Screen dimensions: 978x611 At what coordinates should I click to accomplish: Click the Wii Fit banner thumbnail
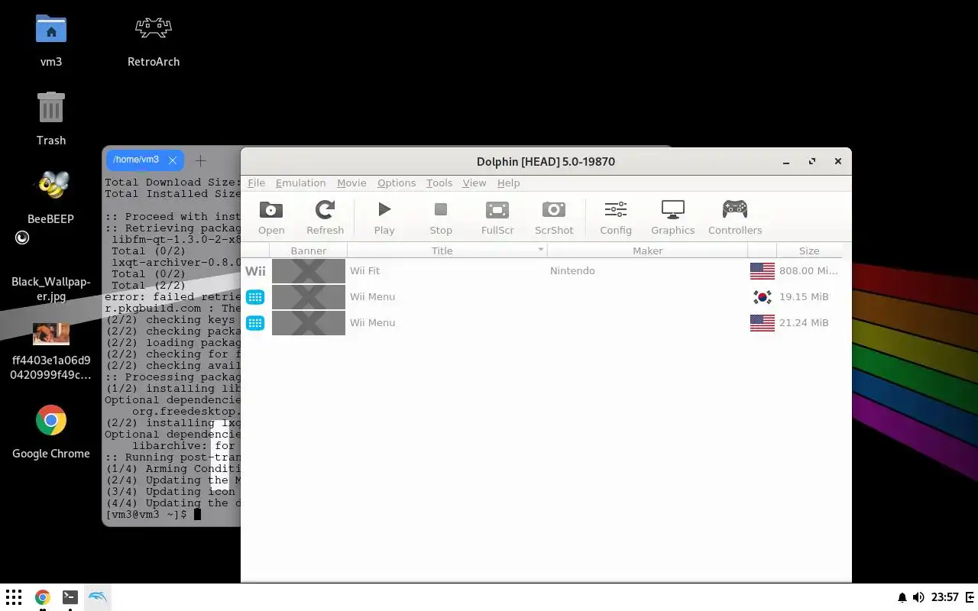coord(309,271)
